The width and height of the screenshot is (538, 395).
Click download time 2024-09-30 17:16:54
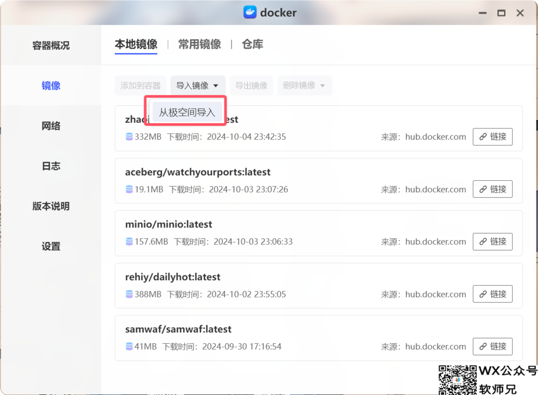tap(242, 346)
